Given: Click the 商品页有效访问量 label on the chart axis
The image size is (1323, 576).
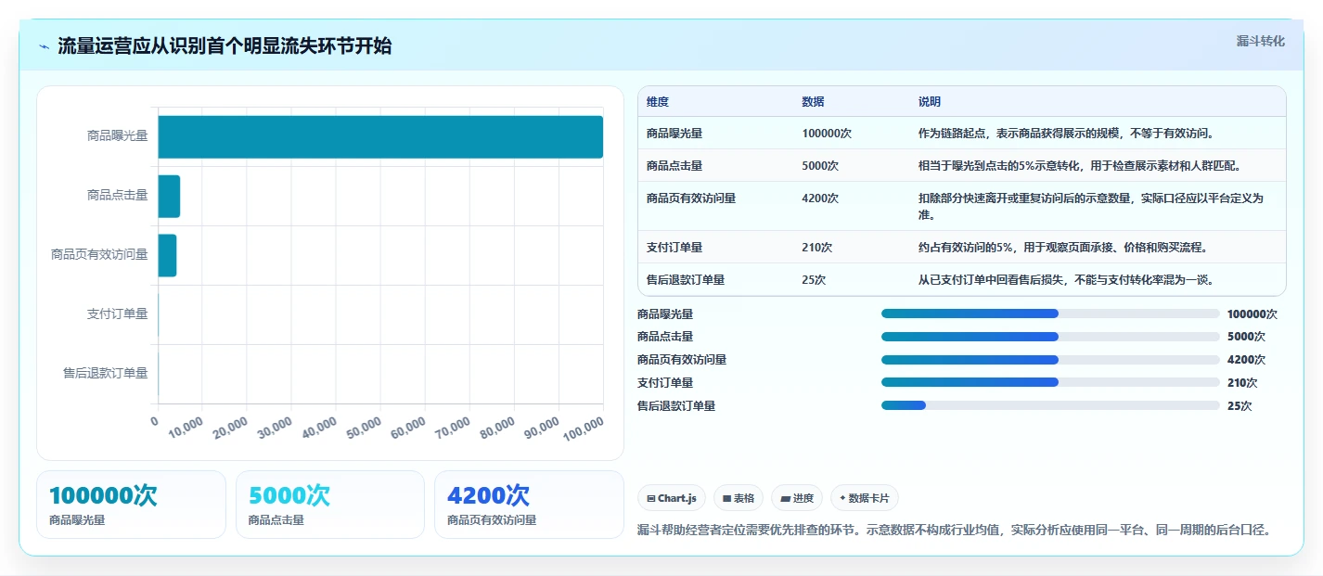Looking at the screenshot, I should (99, 255).
